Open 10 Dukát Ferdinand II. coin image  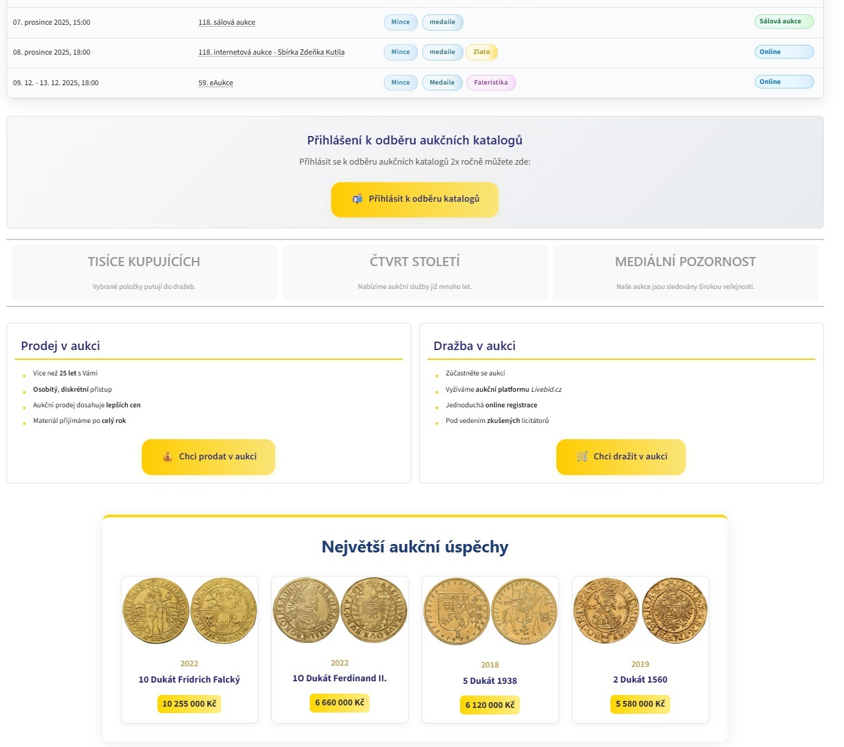340,610
